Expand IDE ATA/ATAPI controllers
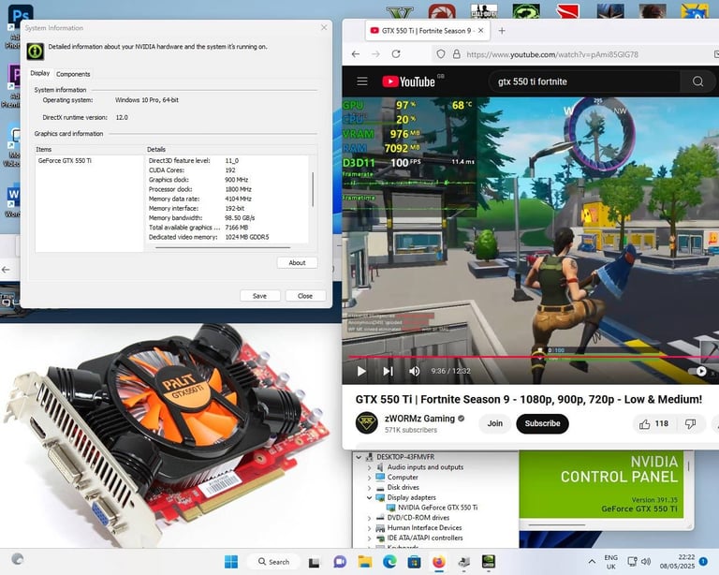The image size is (719, 575). point(370,538)
